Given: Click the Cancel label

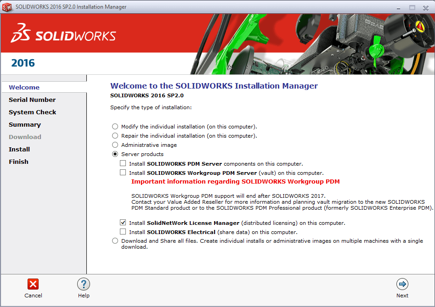Looking at the screenshot, I should [33, 296].
